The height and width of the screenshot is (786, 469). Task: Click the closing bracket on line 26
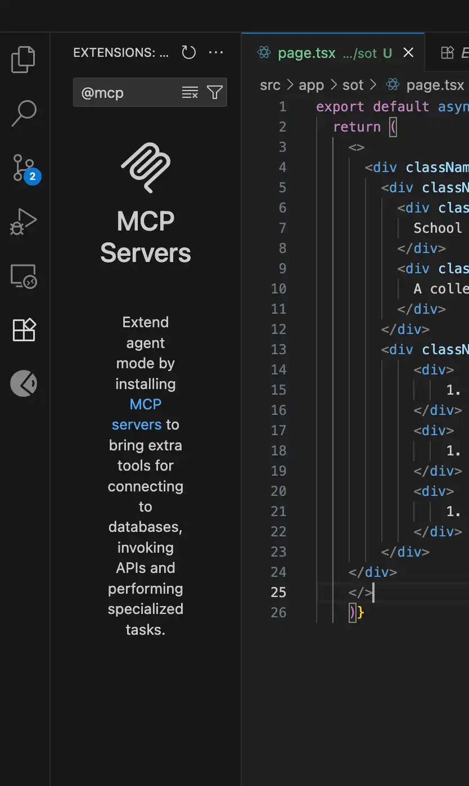click(x=353, y=613)
